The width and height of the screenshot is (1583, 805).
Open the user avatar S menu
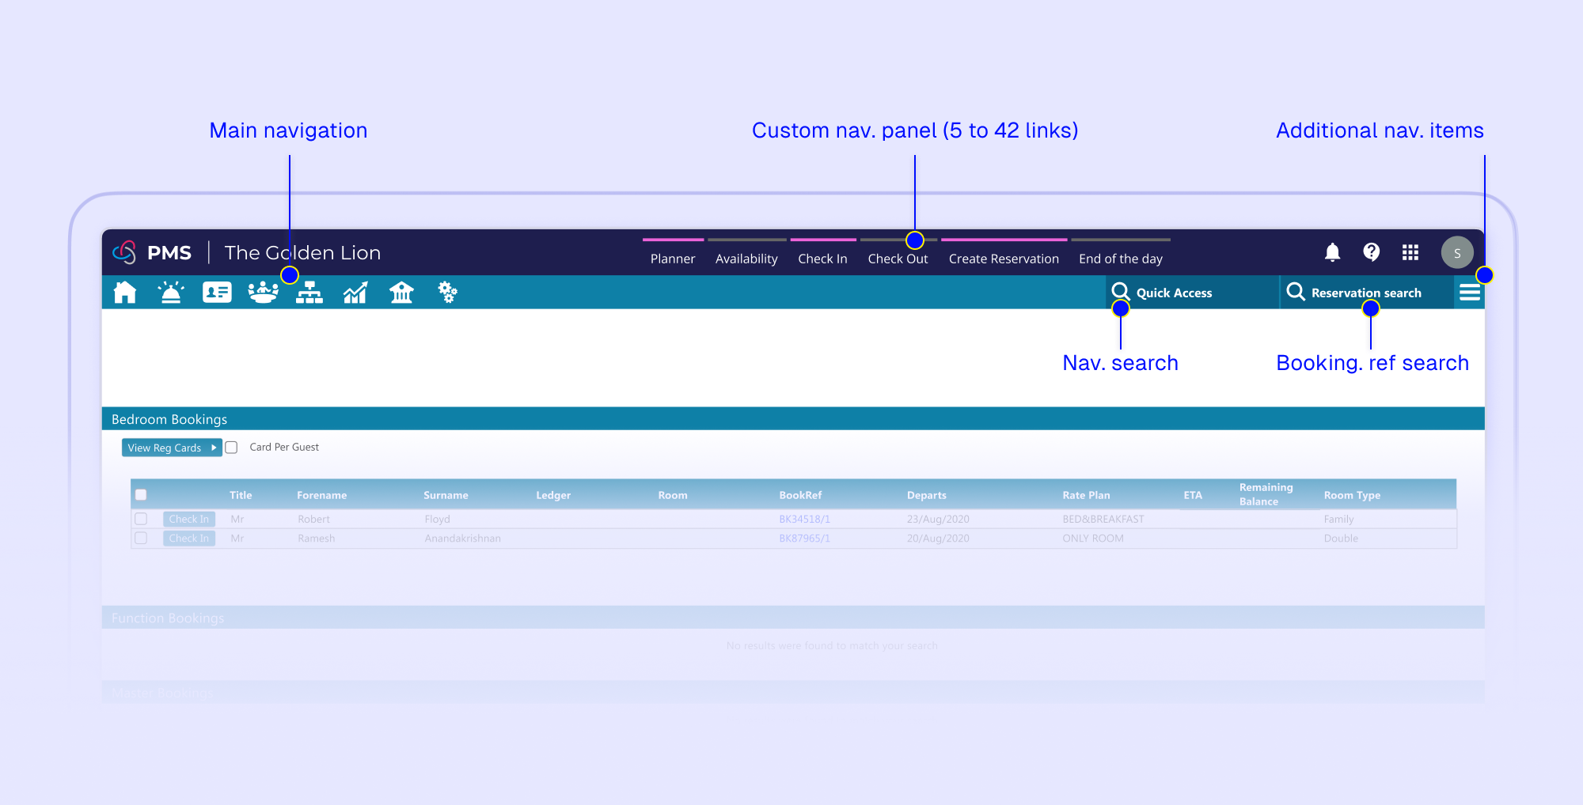click(x=1456, y=253)
